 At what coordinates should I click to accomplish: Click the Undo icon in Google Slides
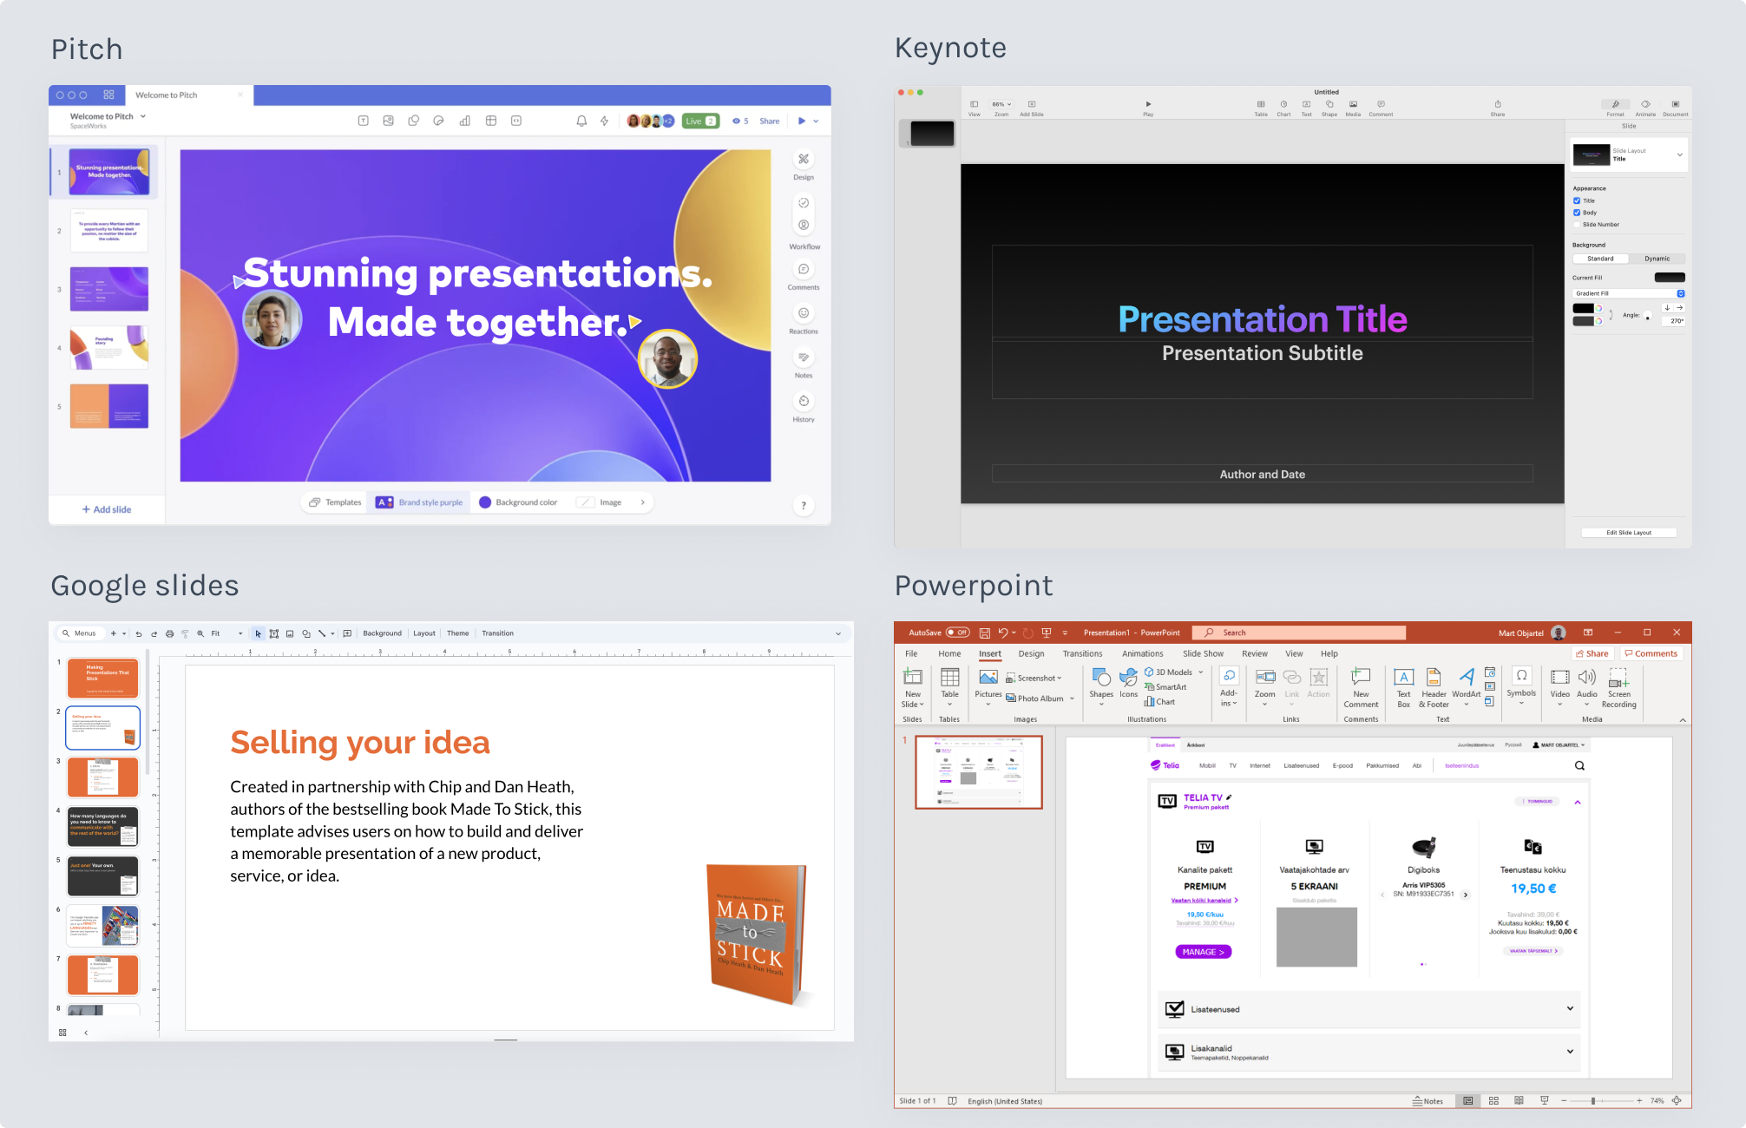tap(139, 633)
